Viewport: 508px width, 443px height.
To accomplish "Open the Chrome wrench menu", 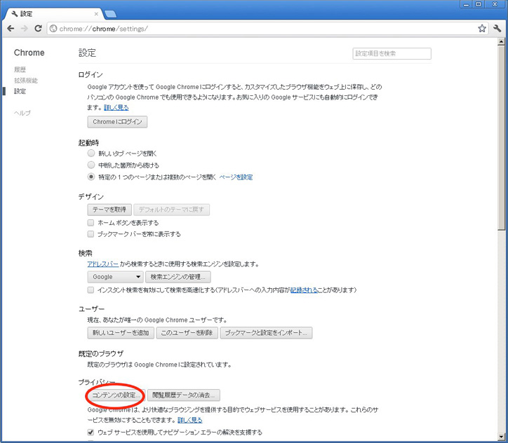I will [x=497, y=29].
